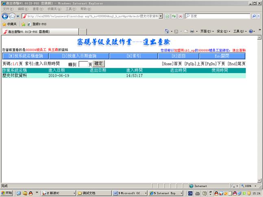Click the Help question mark icon
Viewport: 263px width, 197px height.
251,31
